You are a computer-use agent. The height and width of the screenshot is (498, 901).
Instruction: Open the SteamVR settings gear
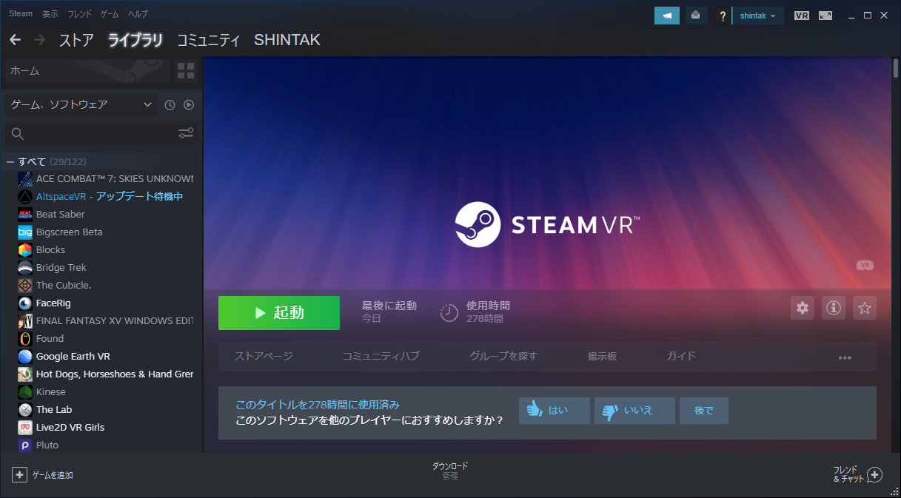(x=803, y=308)
